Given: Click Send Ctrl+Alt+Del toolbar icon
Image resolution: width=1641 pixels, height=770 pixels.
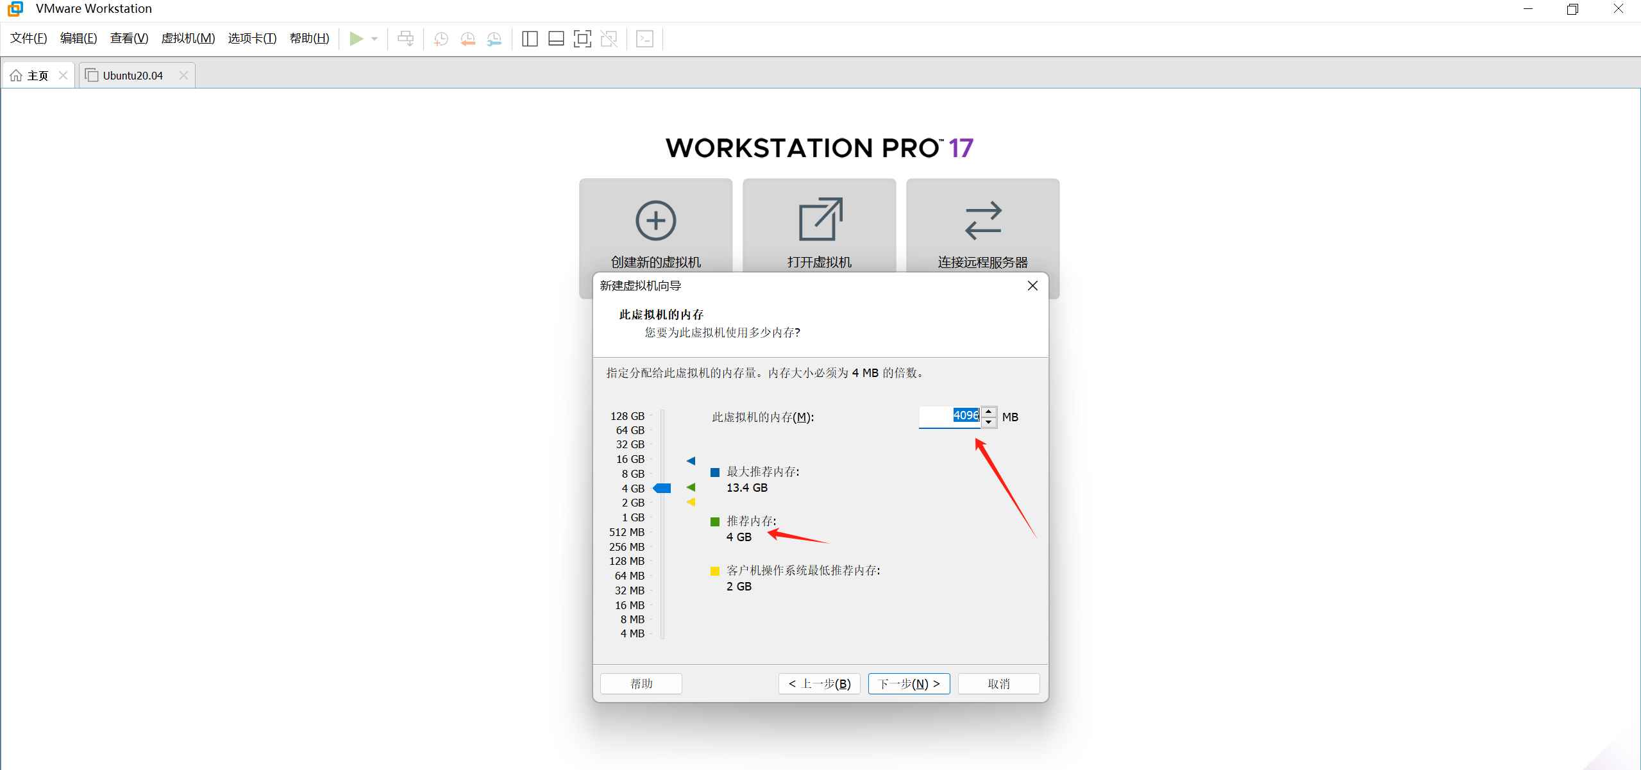Looking at the screenshot, I should (x=405, y=38).
